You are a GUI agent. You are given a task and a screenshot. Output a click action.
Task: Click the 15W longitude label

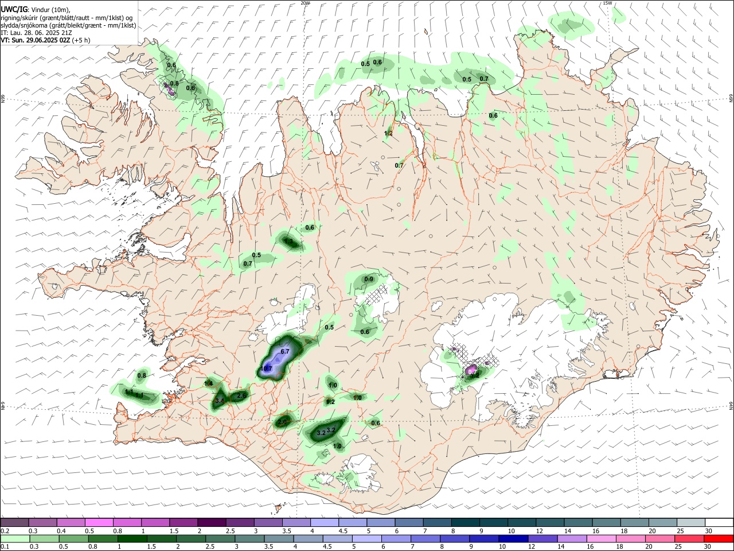(607, 3)
